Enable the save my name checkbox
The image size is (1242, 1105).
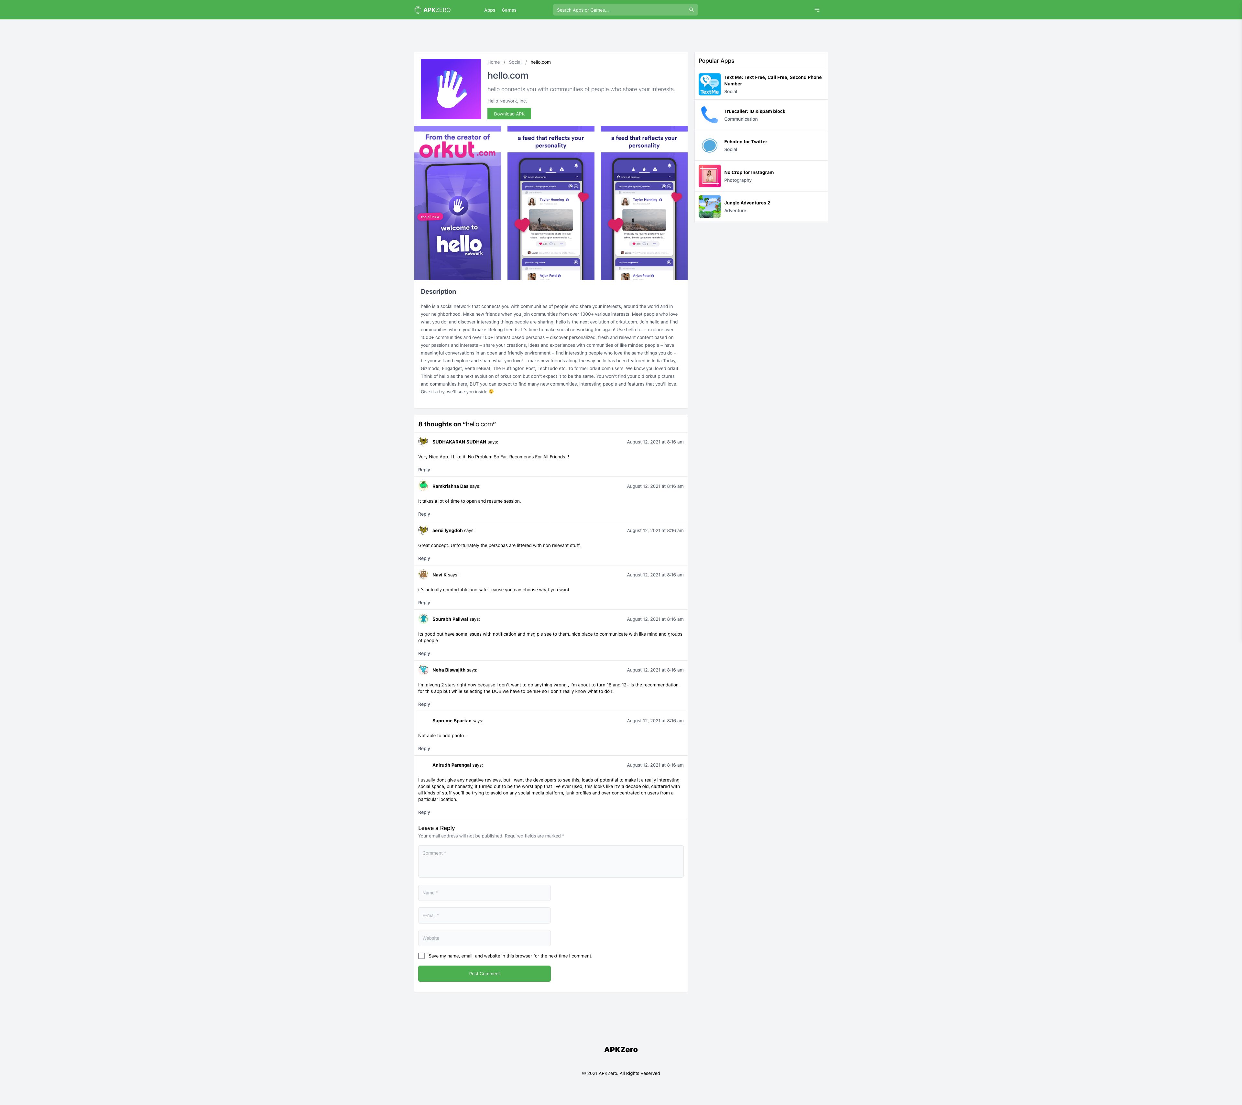[x=422, y=956]
